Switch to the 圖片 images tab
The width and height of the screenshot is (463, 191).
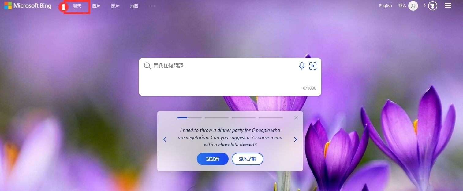96,6
